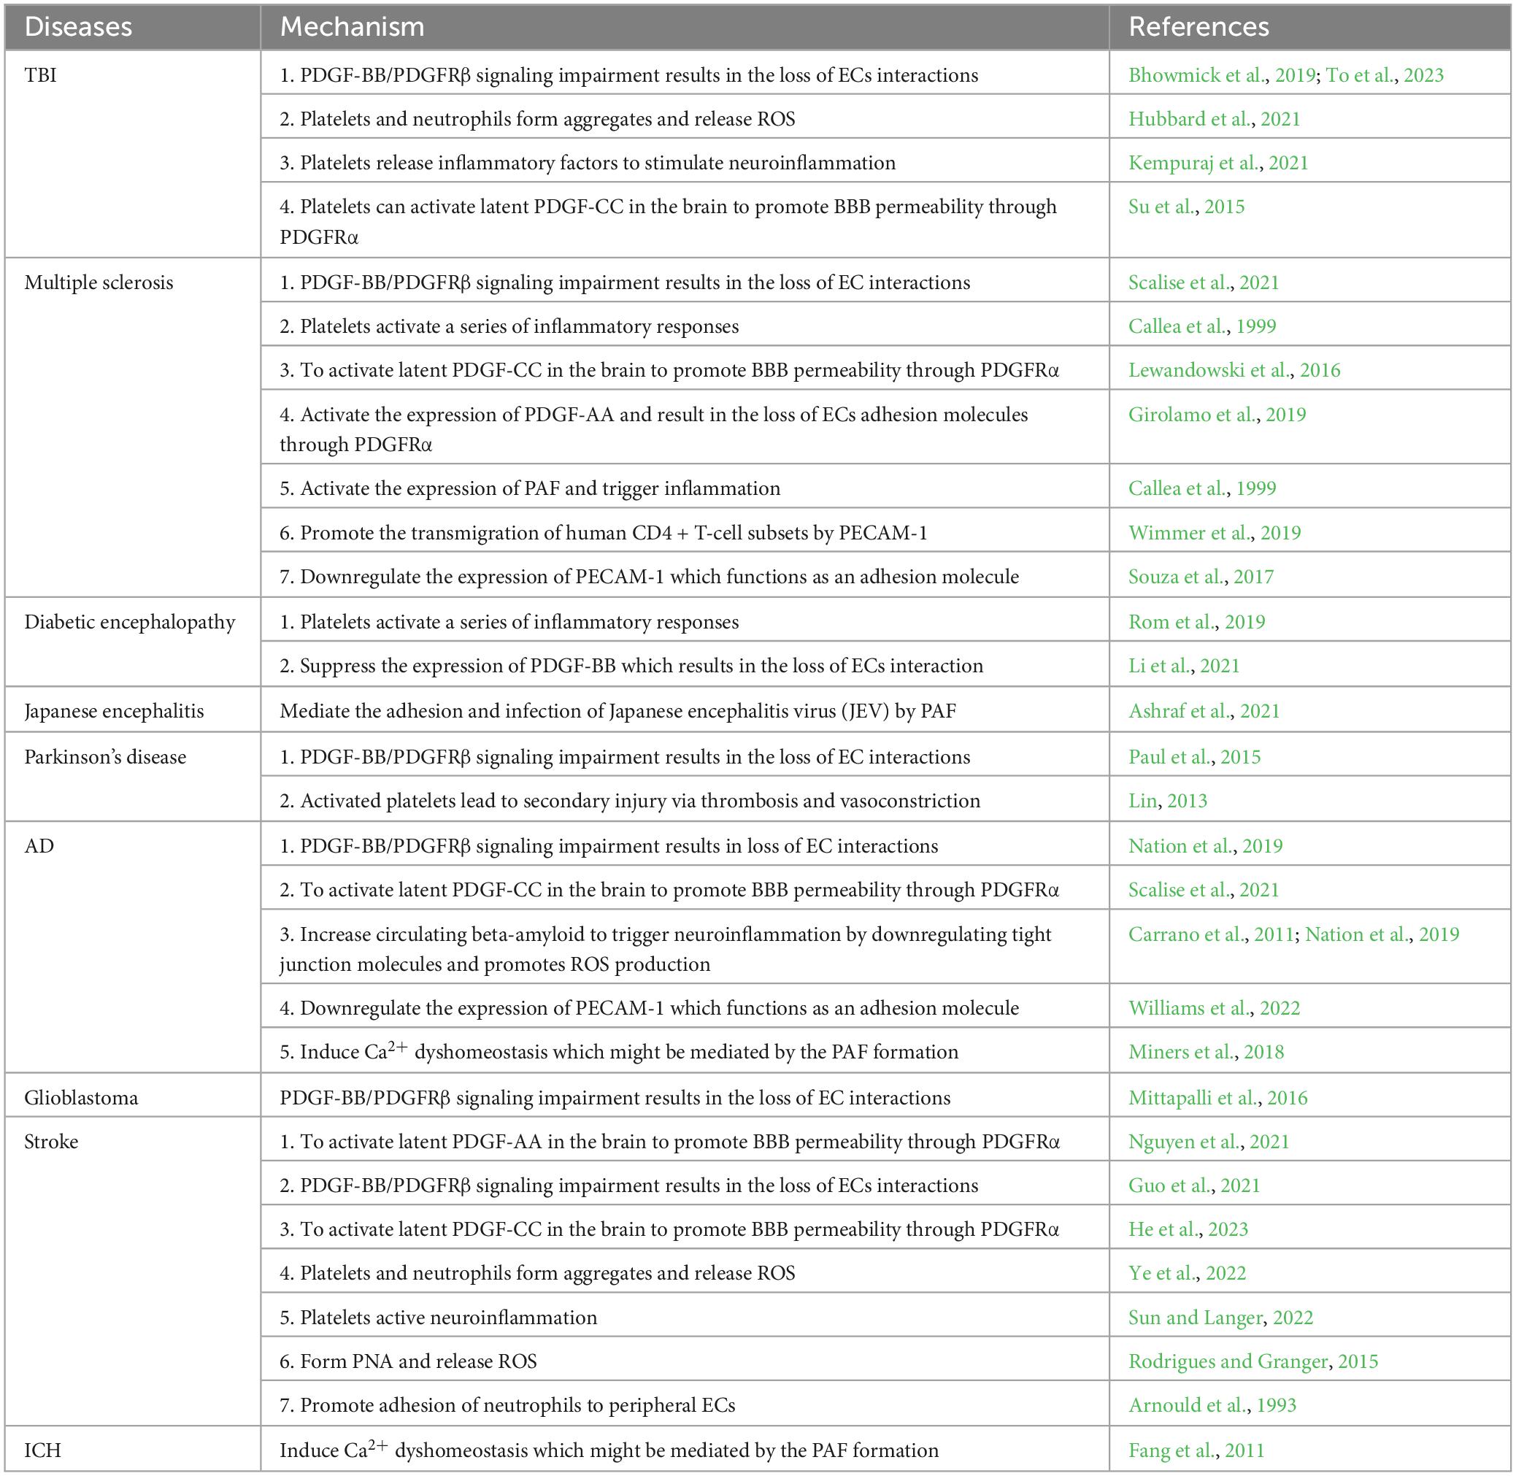1516x1476 pixels.
Task: Select the Diseases column header
Action: [133, 27]
